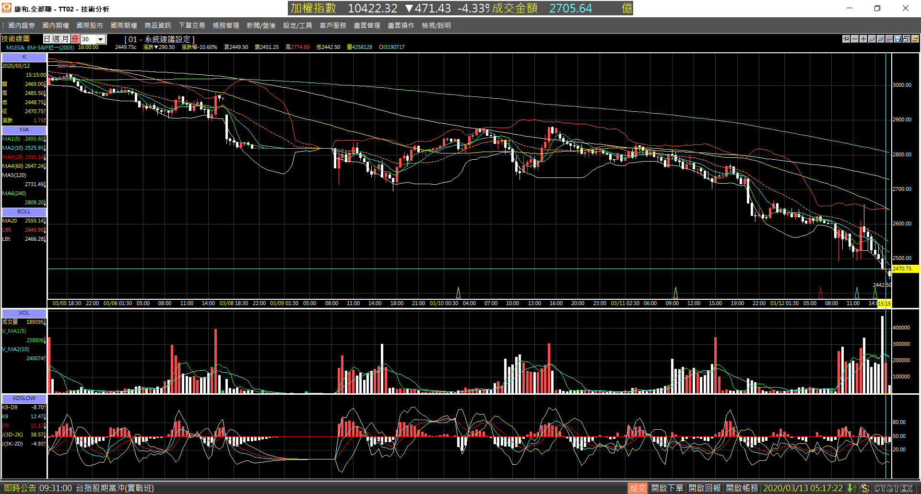This screenshot has width=921, height=494.
Task: Open the 新聞/盤後 menu
Action: (261, 25)
